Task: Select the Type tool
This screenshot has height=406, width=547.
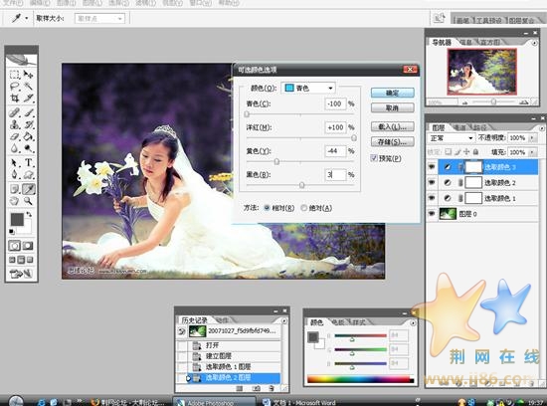Action: [x=28, y=162]
